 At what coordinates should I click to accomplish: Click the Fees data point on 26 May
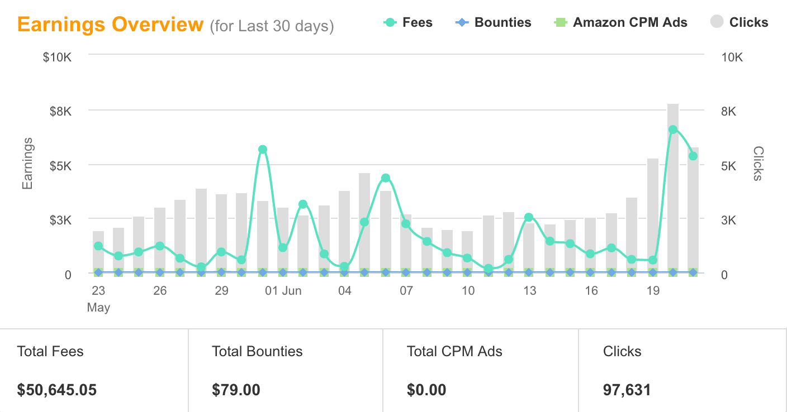[x=160, y=246]
